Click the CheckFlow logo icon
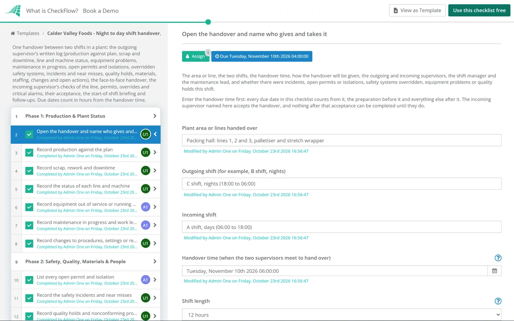This screenshot has width=514, height=321. coord(13,11)
